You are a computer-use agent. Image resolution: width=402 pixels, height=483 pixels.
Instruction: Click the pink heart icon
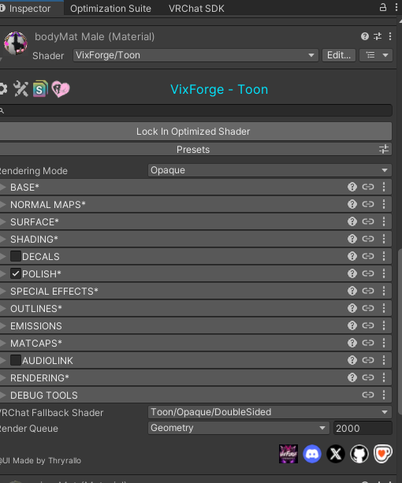click(x=61, y=89)
